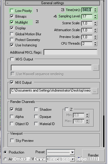Screen dimensions: 108x164
Task: Browse for MXI Output file
Action: (95, 91)
